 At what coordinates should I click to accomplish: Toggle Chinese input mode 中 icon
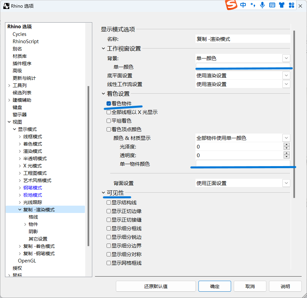(243, 5)
